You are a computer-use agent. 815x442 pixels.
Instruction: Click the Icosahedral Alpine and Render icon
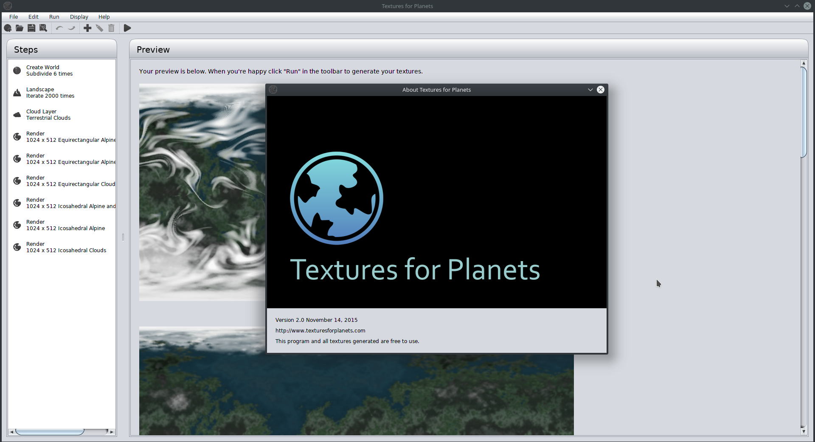coord(17,203)
